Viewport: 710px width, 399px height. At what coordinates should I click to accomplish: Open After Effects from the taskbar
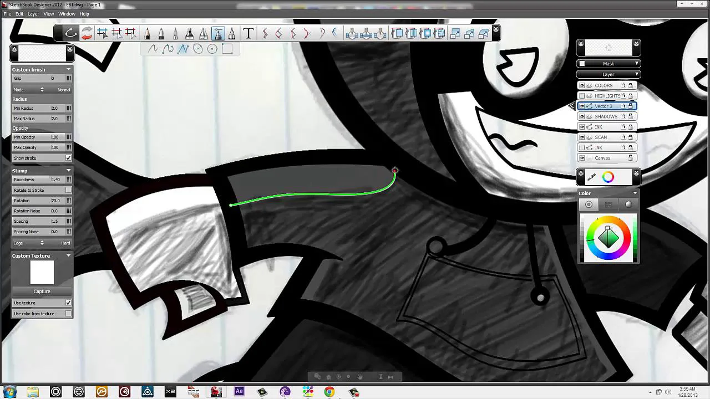coord(239,392)
